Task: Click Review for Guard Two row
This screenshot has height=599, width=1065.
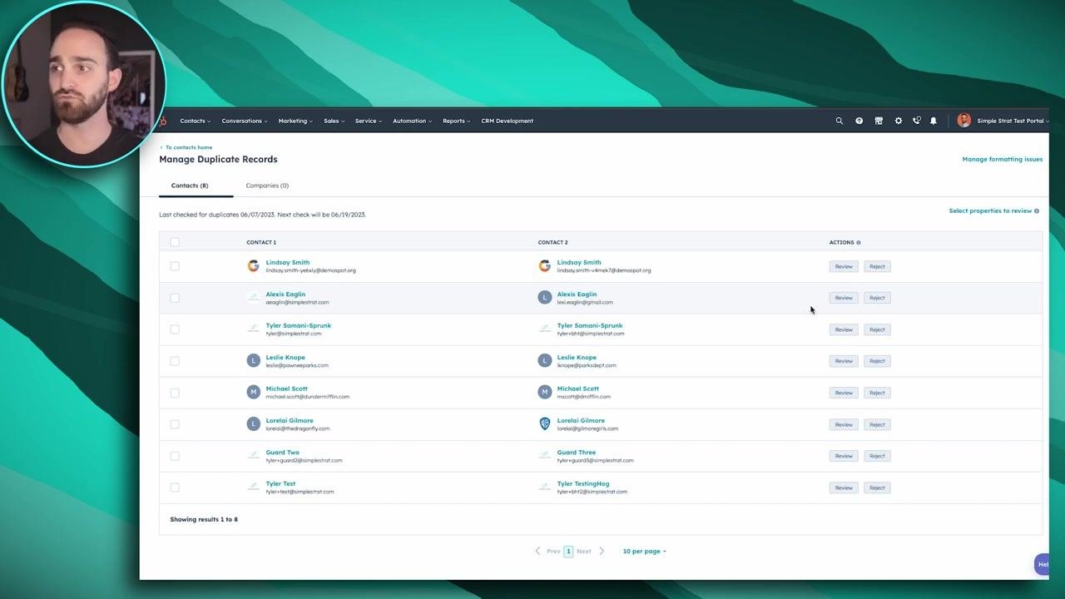Action: tap(844, 456)
